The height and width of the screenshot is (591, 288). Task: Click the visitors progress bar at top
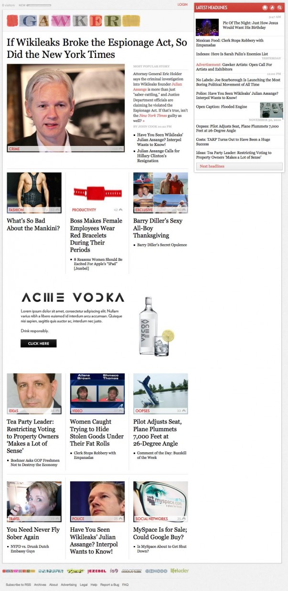[39, 5]
